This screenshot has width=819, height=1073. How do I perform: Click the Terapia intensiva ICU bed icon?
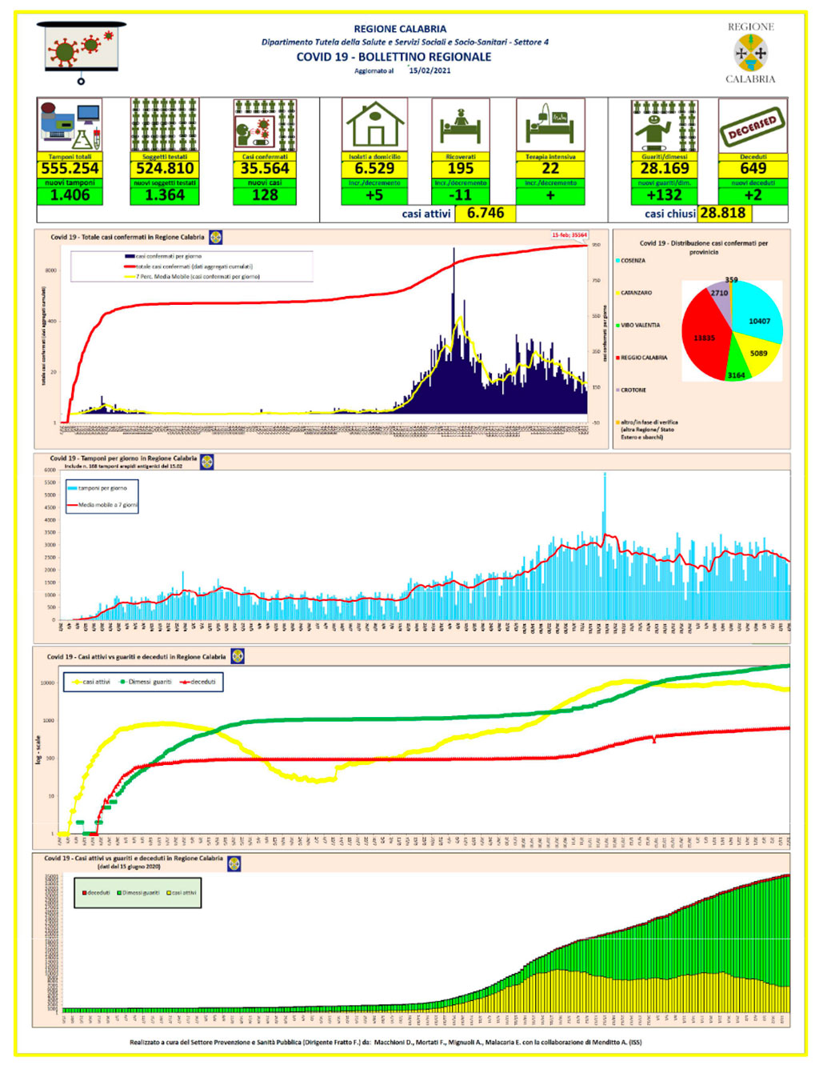550,126
